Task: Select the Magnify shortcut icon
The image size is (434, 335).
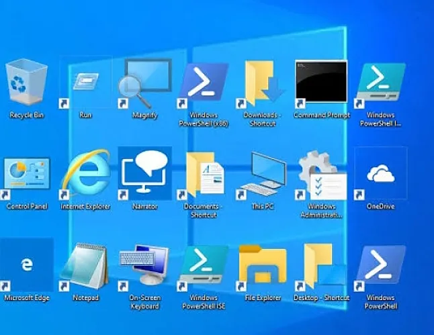Action: [x=144, y=83]
